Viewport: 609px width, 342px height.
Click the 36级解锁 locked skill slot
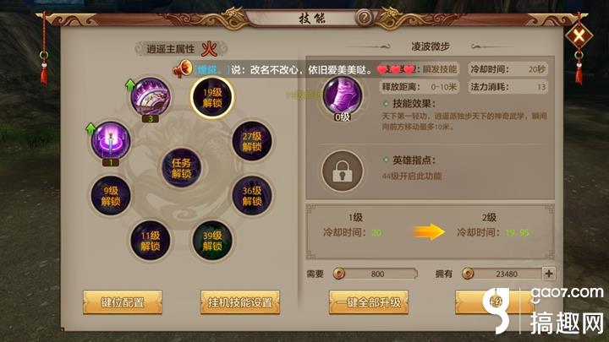pos(252,195)
